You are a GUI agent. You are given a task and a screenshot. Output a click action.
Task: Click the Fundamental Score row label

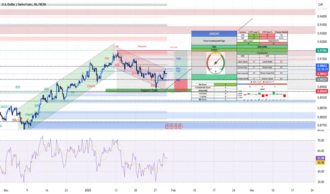pyautogui.click(x=203, y=87)
